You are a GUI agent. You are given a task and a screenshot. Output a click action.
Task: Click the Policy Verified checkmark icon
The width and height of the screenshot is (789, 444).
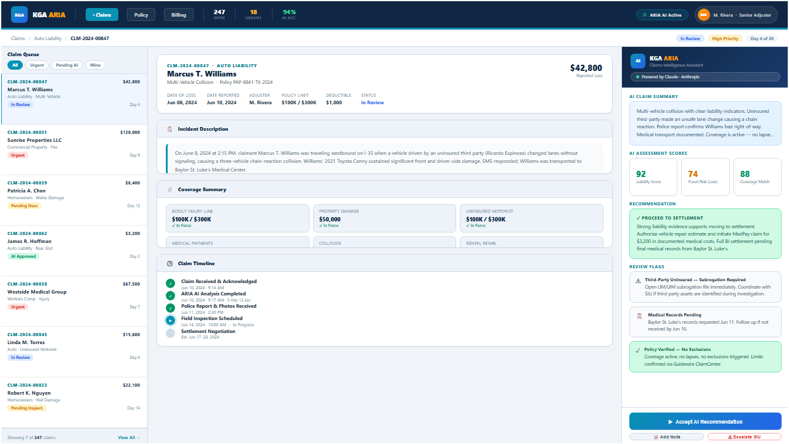(x=638, y=350)
